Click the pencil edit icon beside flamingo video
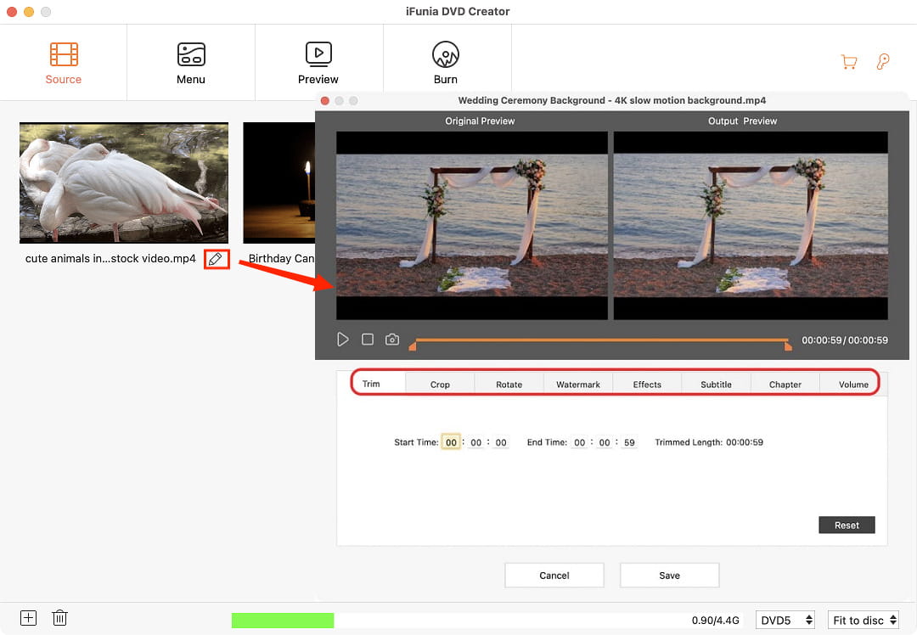Viewport: 917px width, 635px height. click(x=217, y=259)
